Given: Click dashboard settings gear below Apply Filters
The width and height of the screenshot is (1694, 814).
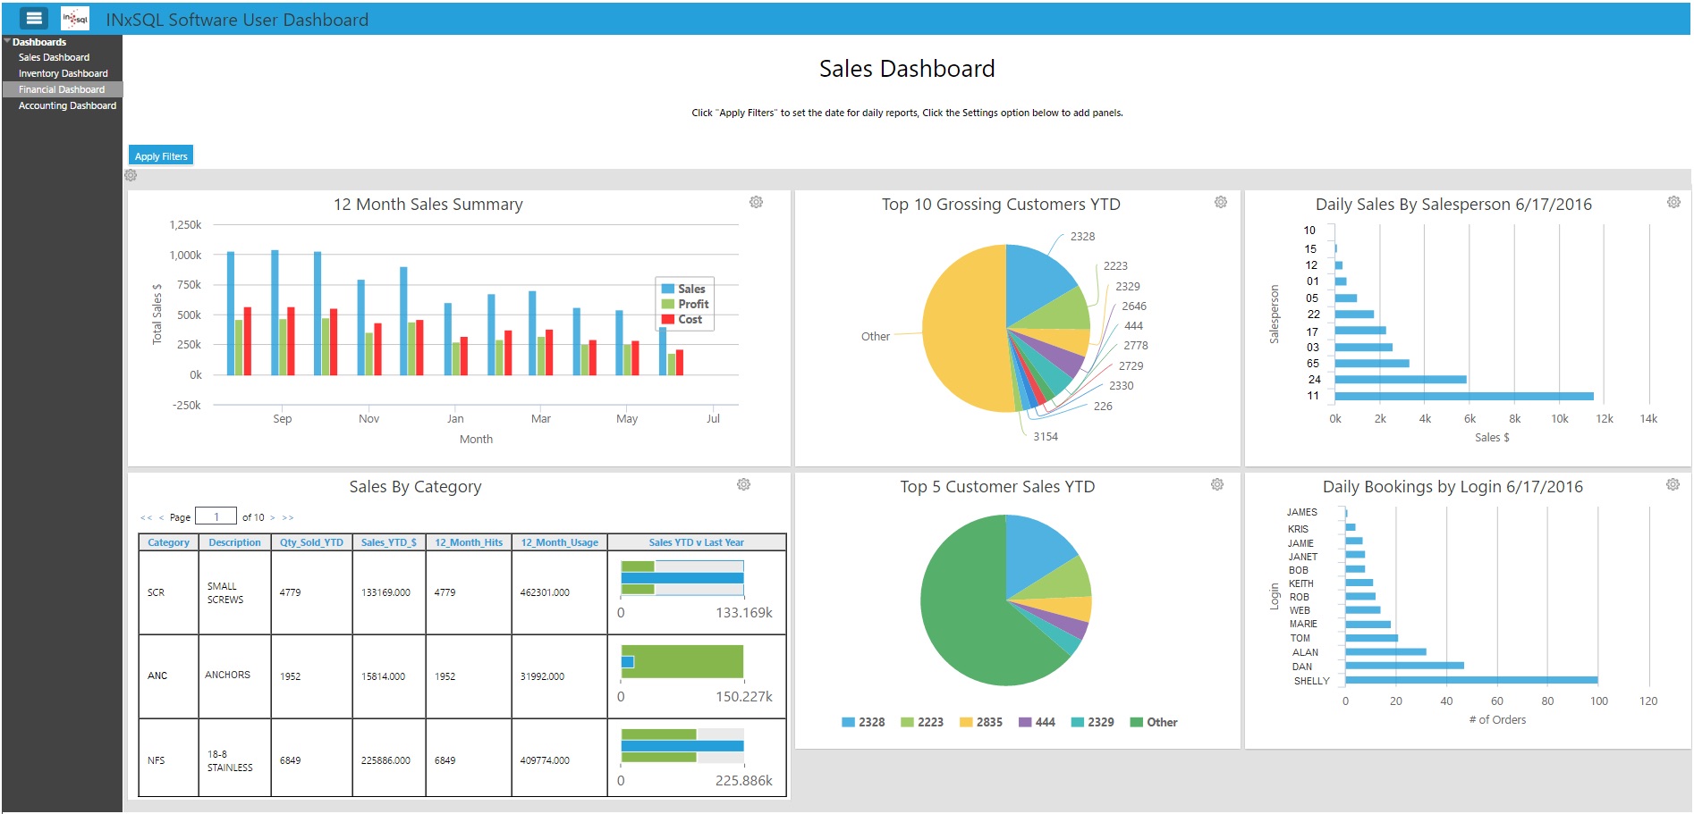Looking at the screenshot, I should click(131, 175).
